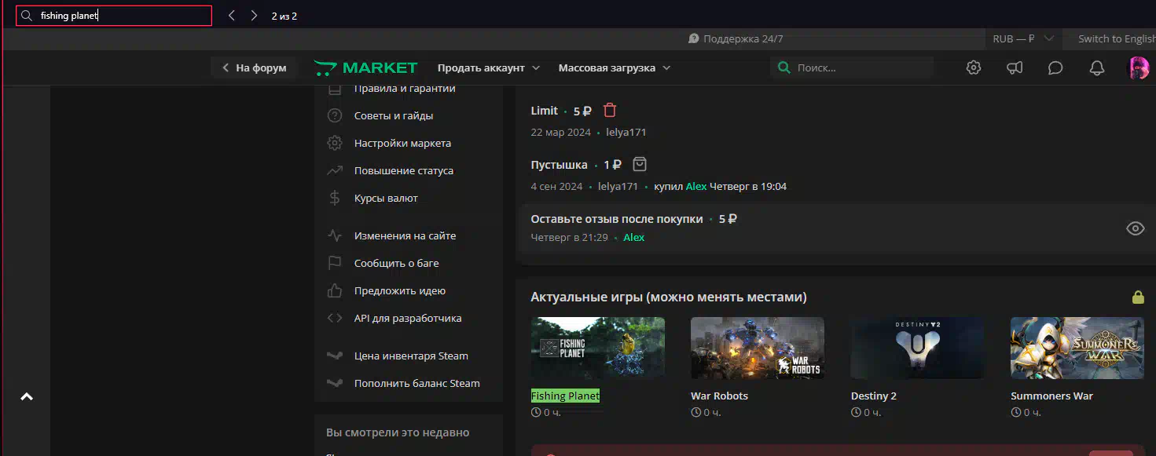
Task: Click the question mark icon beside Советы и гайды
Action: 335,115
